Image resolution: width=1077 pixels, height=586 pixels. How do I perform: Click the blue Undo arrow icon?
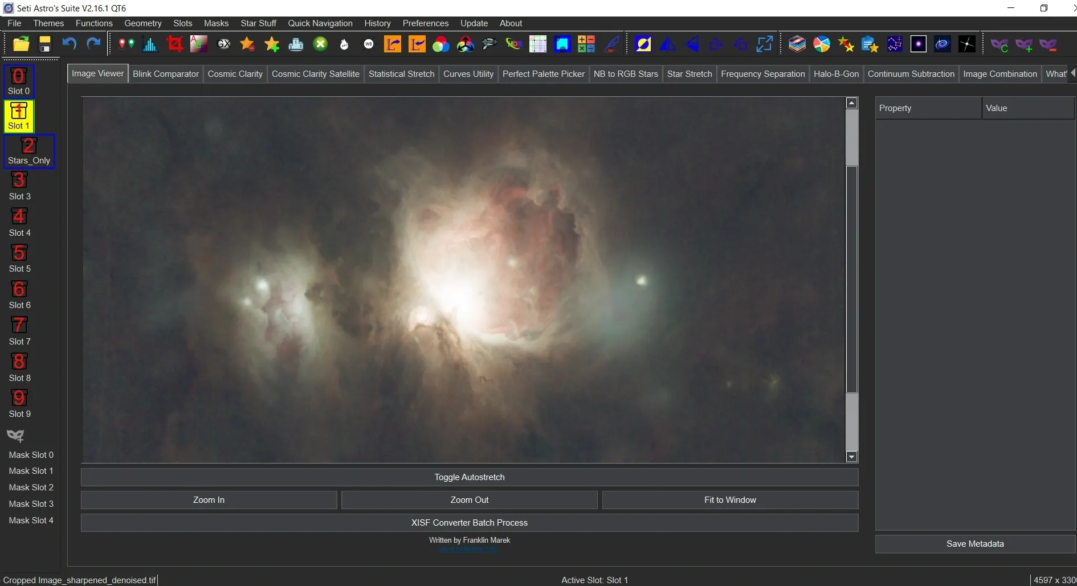[70, 44]
